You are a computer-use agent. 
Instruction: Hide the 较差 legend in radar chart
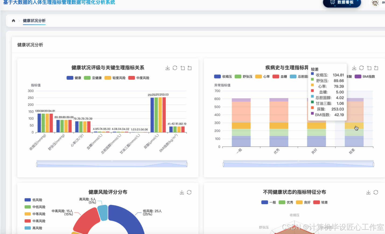click(320, 202)
